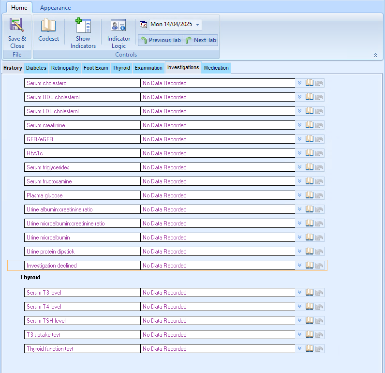Expand the HbA1c row chevron
Screen dimensions: 385x373
299,153
